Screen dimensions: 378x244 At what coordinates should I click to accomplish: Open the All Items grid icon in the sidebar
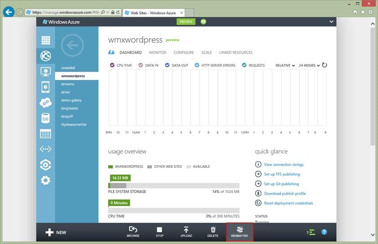[45, 40]
